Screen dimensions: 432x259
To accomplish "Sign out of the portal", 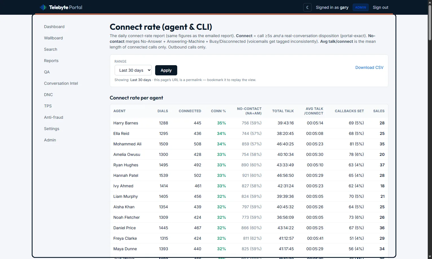I will (x=380, y=7).
